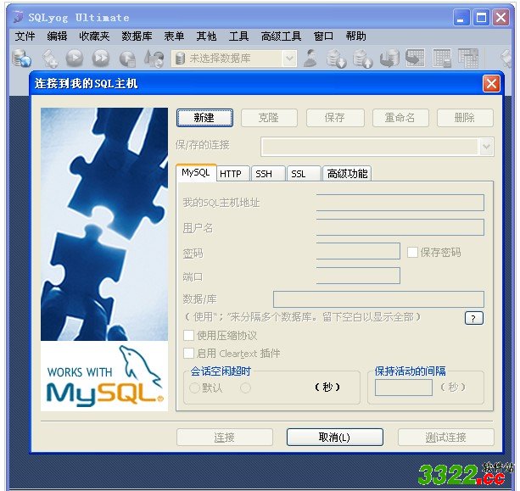Screen dimensions: 520x491
Task: Click the new query editor icon
Action: pyautogui.click(x=50, y=59)
